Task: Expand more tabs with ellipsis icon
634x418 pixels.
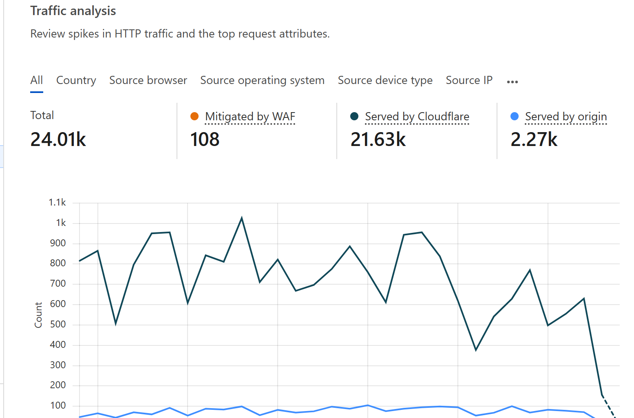Action: [x=512, y=82]
